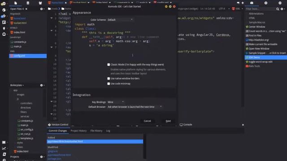287x161 pixels.
Task: Close the bottom pane with its X
Action: pyautogui.click(x=243, y=125)
